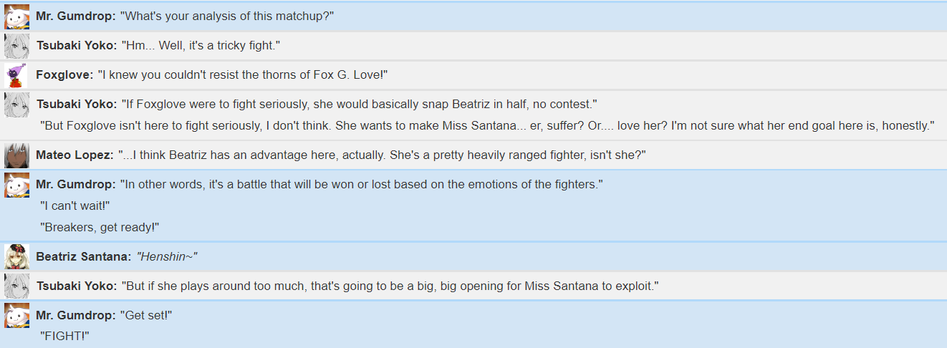This screenshot has width=947, height=348.
Task: Click Tsubaki's avatar beside "plays around too much" message
Action: [17, 286]
